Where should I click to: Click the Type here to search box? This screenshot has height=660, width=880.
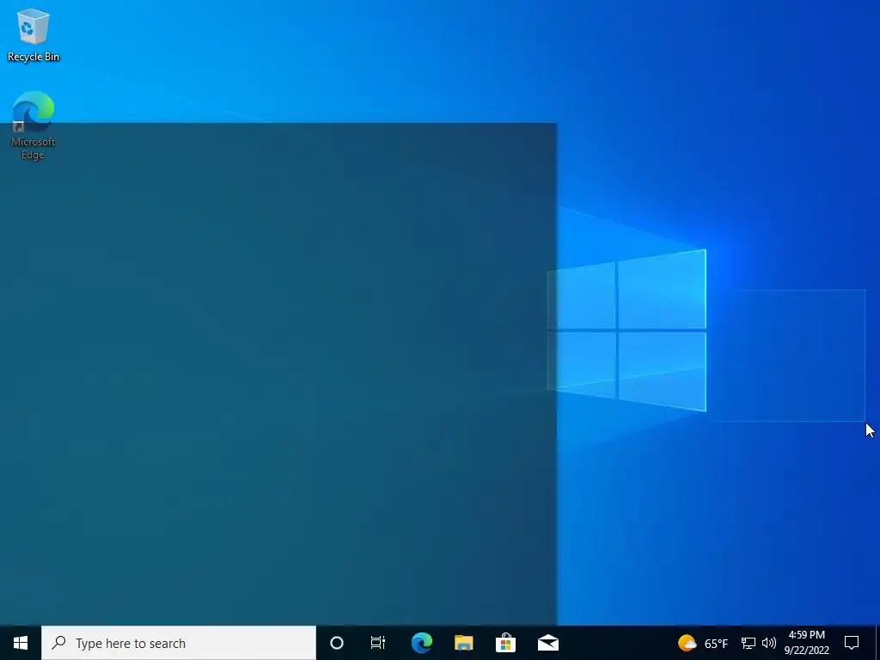179,643
